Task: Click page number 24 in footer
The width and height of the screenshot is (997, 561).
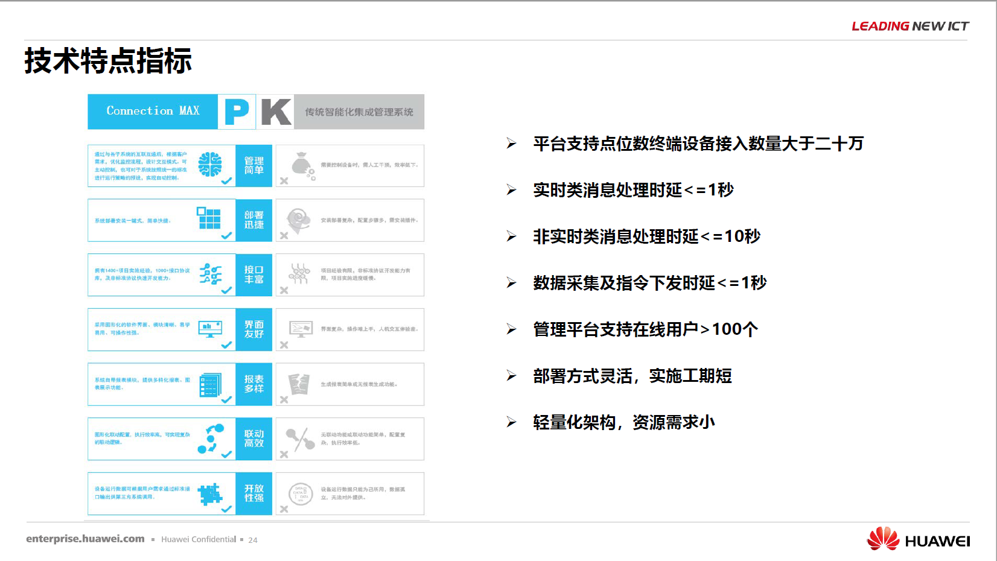Action: tap(253, 540)
